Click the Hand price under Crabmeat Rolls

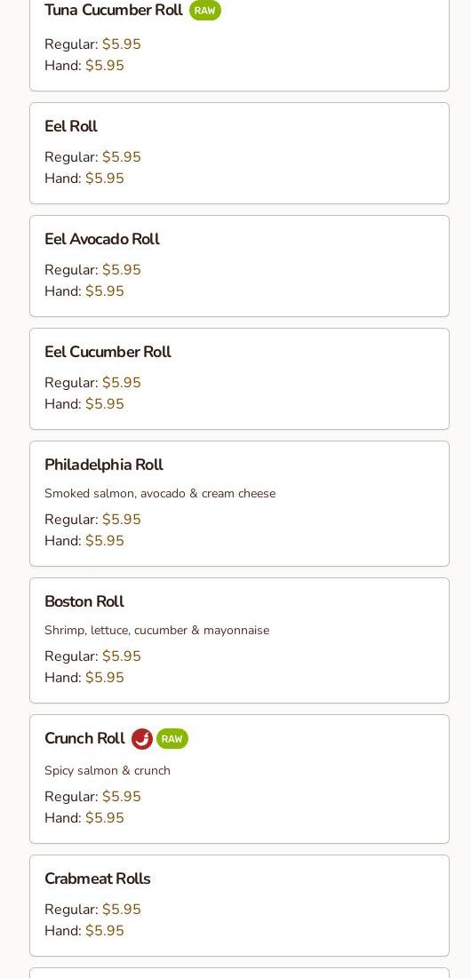pos(105,931)
